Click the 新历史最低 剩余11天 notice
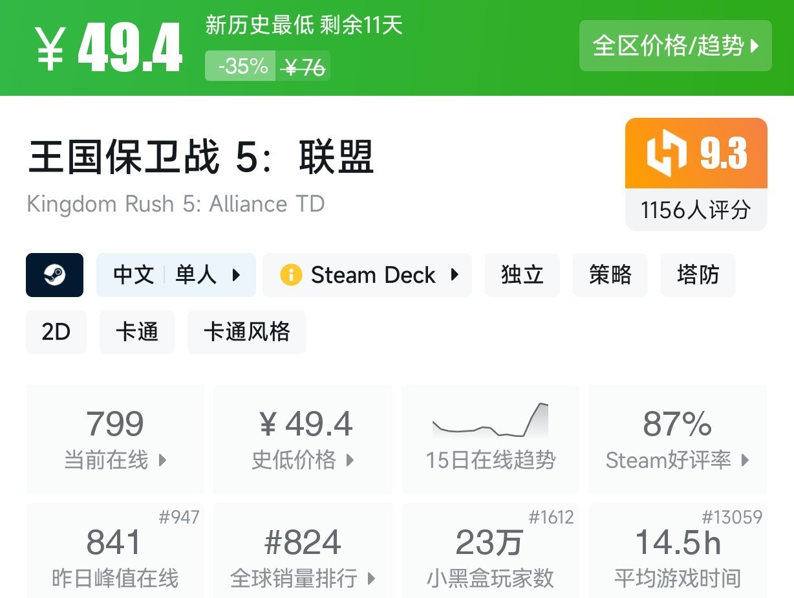 [x=304, y=25]
